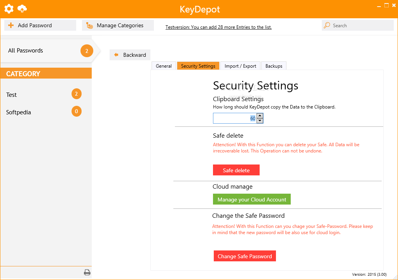Click the 'Safe delete' section heading
Image resolution: width=398 pixels, height=280 pixels.
[x=228, y=135]
